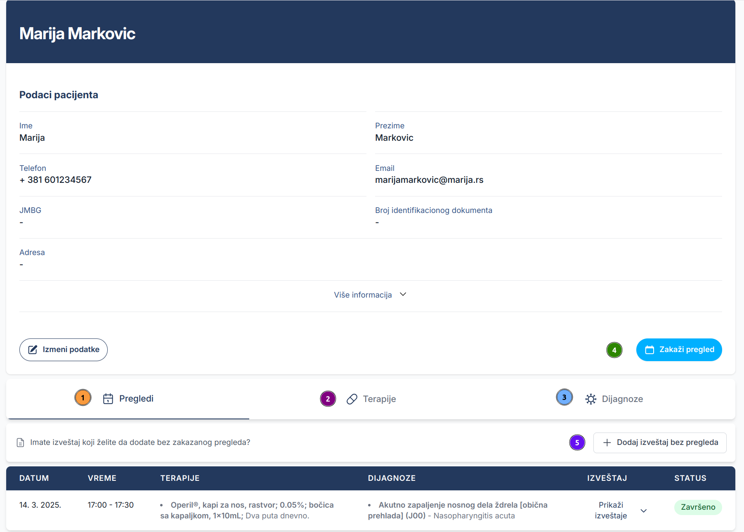744x532 pixels.
Task: Click the pencil icon in Izmeni podatke
Action: [33, 349]
